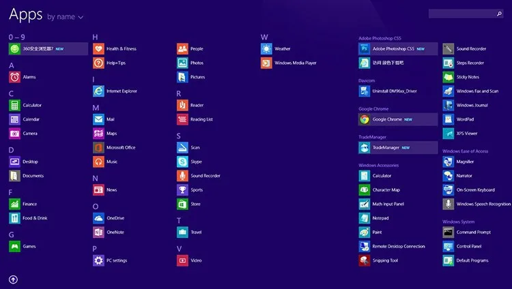Open the OneNote icon
Viewport: 512px width, 289px height.
98,232
